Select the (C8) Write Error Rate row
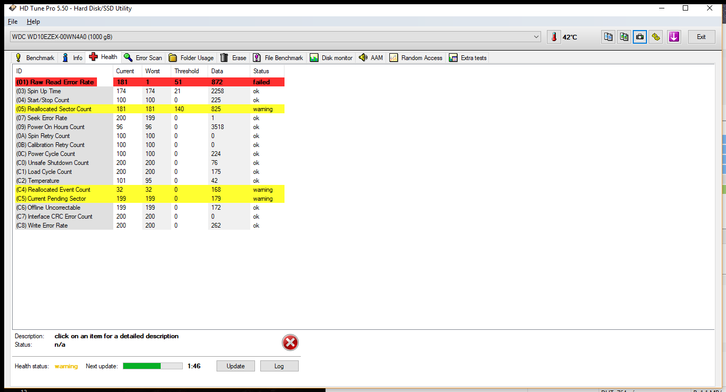Image resolution: width=726 pixels, height=392 pixels. tap(150, 226)
